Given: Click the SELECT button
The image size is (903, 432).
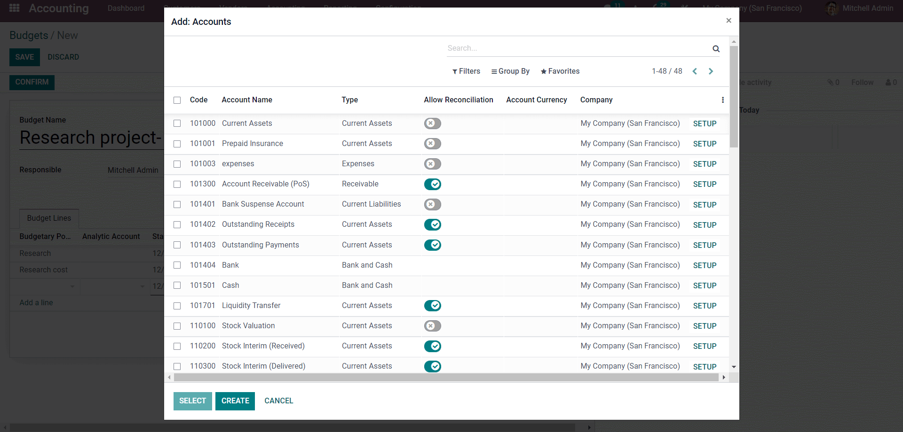Looking at the screenshot, I should click(x=192, y=401).
